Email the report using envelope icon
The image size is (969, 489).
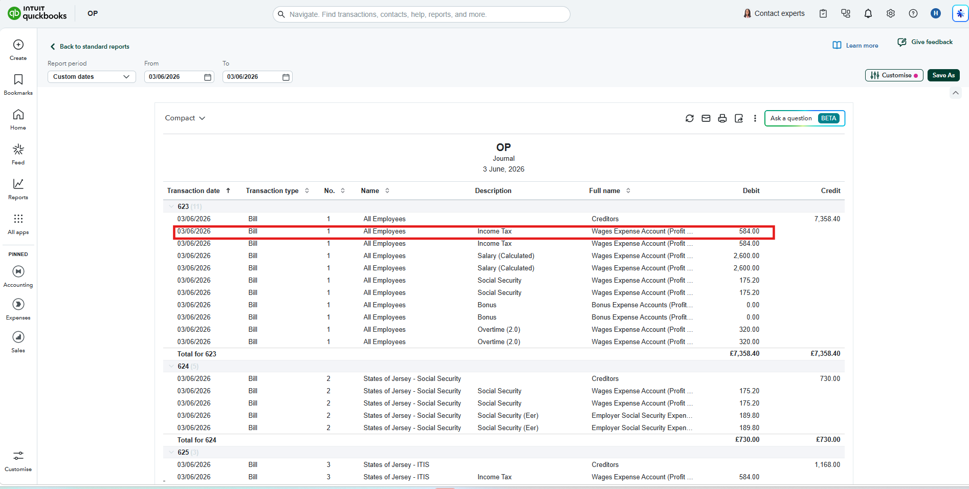[706, 118]
